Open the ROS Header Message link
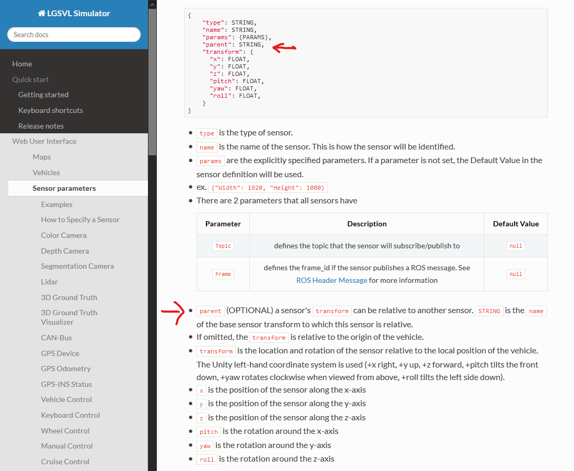The width and height of the screenshot is (574, 471). (331, 280)
